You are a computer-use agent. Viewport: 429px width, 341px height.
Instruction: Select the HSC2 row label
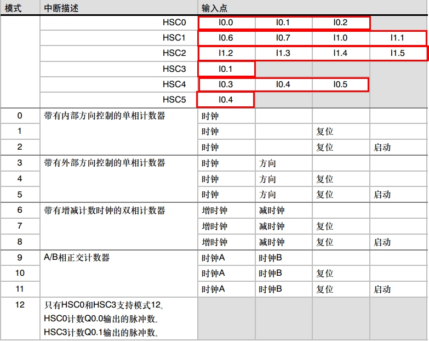tap(174, 53)
